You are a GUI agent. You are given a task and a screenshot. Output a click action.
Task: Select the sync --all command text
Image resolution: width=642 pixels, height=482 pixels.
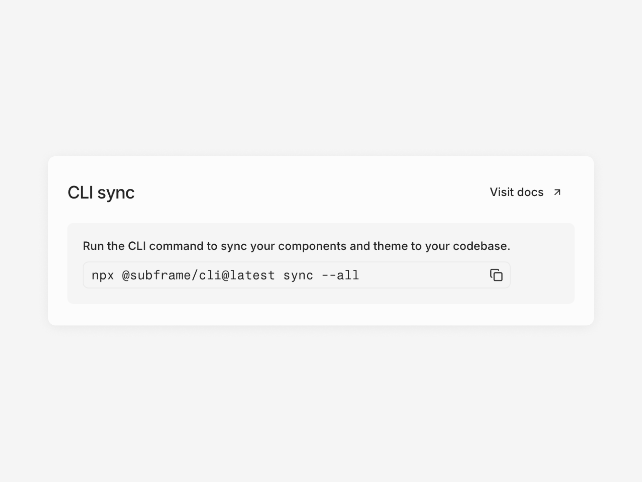pyautogui.click(x=321, y=275)
